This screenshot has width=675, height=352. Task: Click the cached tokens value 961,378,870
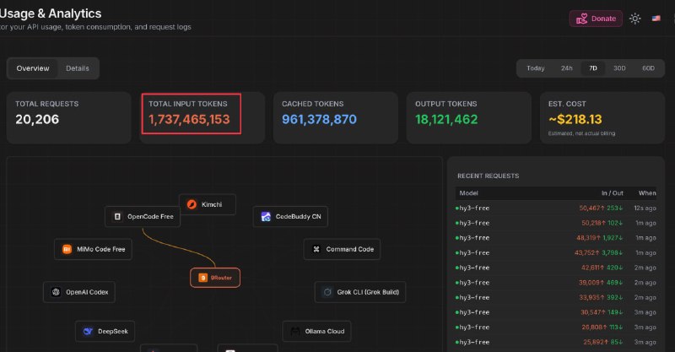pyautogui.click(x=320, y=119)
